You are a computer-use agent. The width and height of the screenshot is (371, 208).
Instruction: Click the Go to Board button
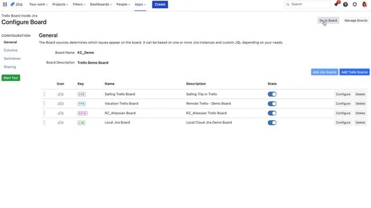(x=328, y=21)
